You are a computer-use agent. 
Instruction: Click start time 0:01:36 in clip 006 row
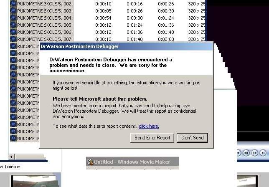coord(134,32)
